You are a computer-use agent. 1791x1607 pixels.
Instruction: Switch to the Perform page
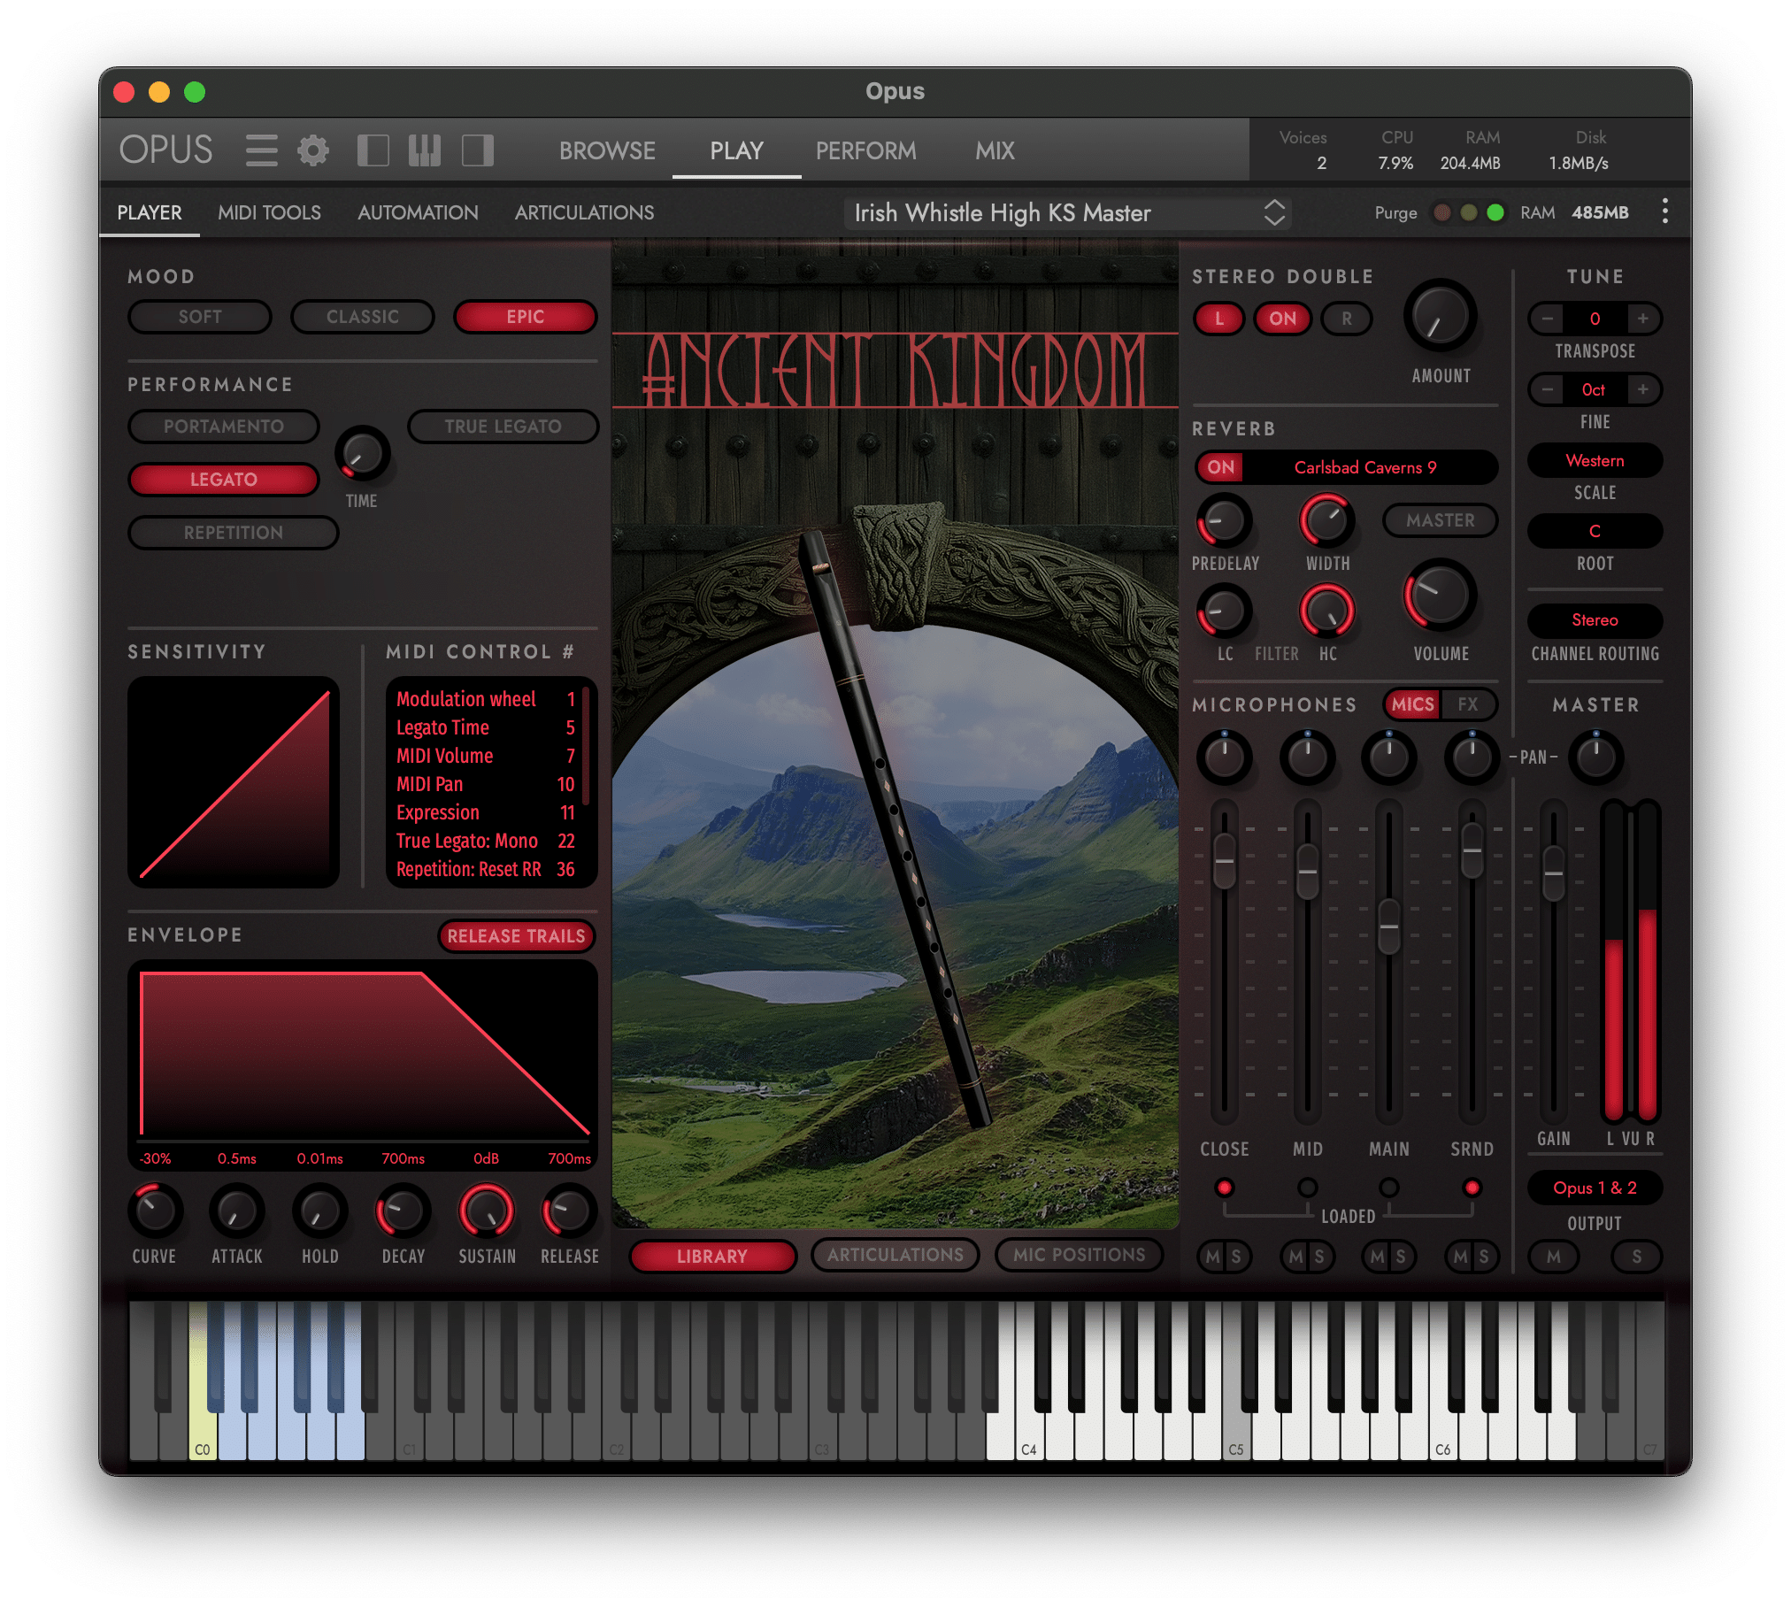pos(865,150)
